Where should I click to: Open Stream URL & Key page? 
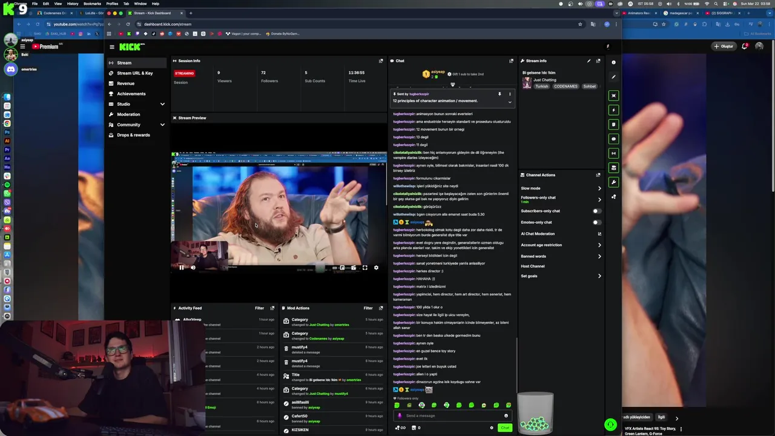(136, 73)
